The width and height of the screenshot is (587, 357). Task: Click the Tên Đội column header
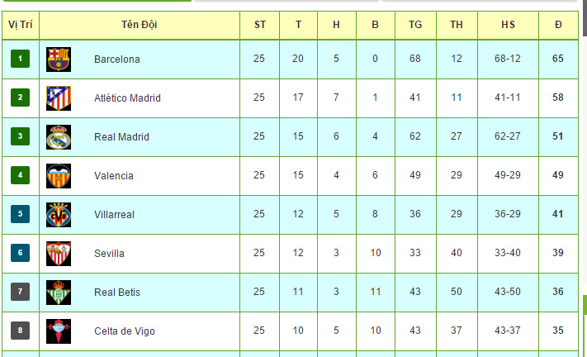coord(139,25)
